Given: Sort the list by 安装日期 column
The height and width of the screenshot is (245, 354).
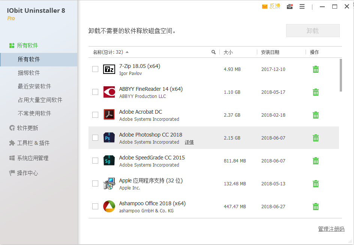Looking at the screenshot, I should pyautogui.click(x=270, y=53).
